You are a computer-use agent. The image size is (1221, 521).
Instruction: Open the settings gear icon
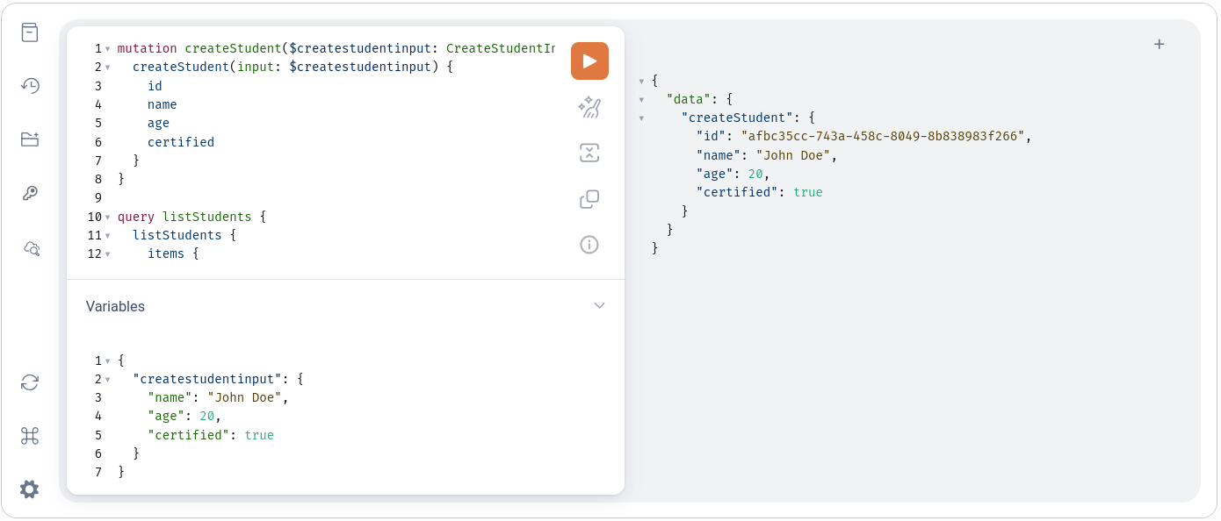point(30,489)
